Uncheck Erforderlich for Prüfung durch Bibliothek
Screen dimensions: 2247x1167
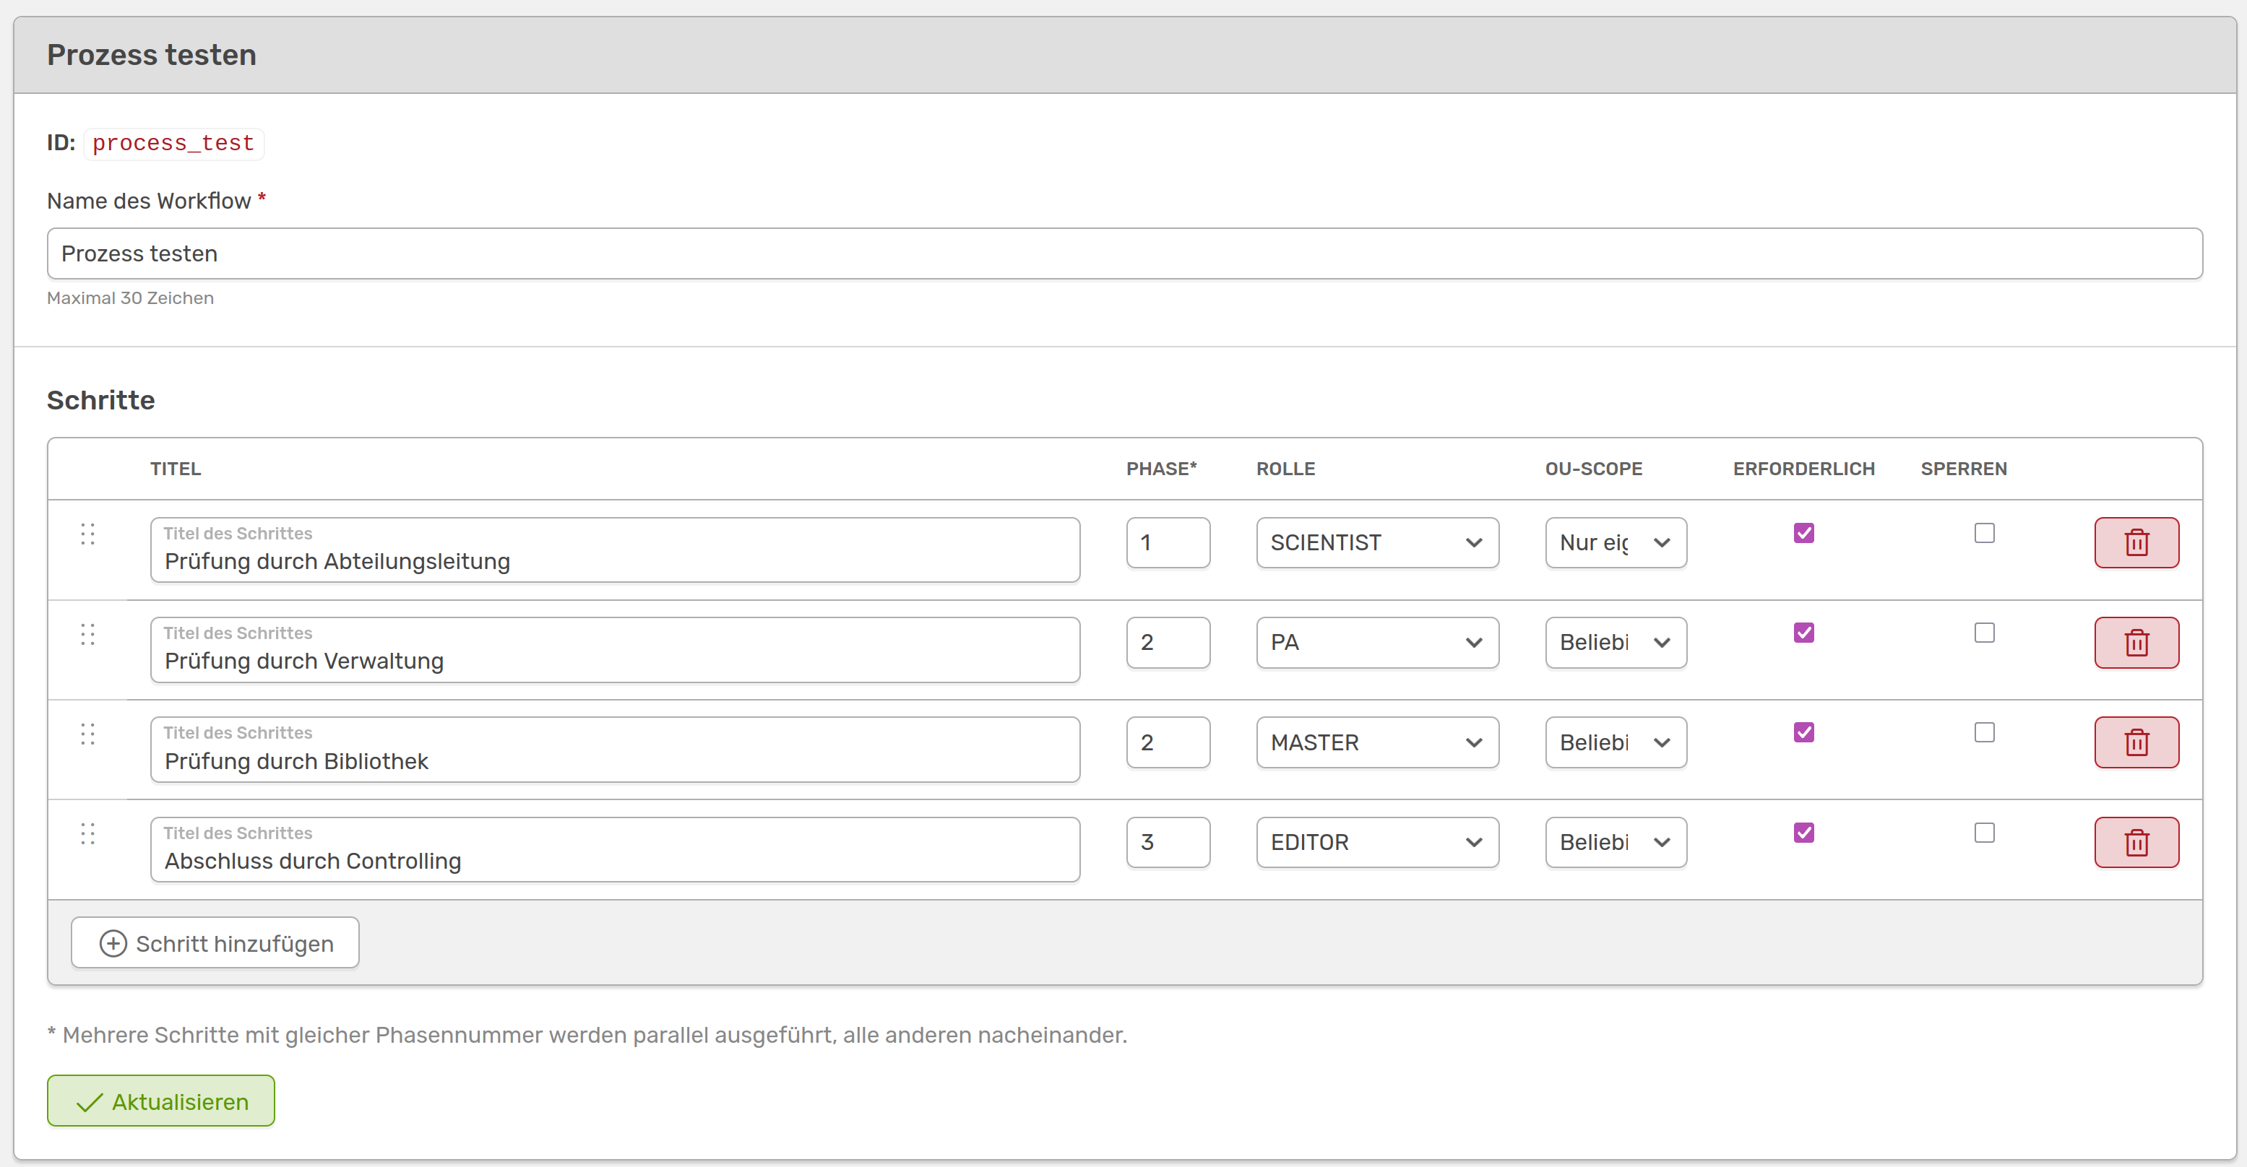tap(1803, 732)
